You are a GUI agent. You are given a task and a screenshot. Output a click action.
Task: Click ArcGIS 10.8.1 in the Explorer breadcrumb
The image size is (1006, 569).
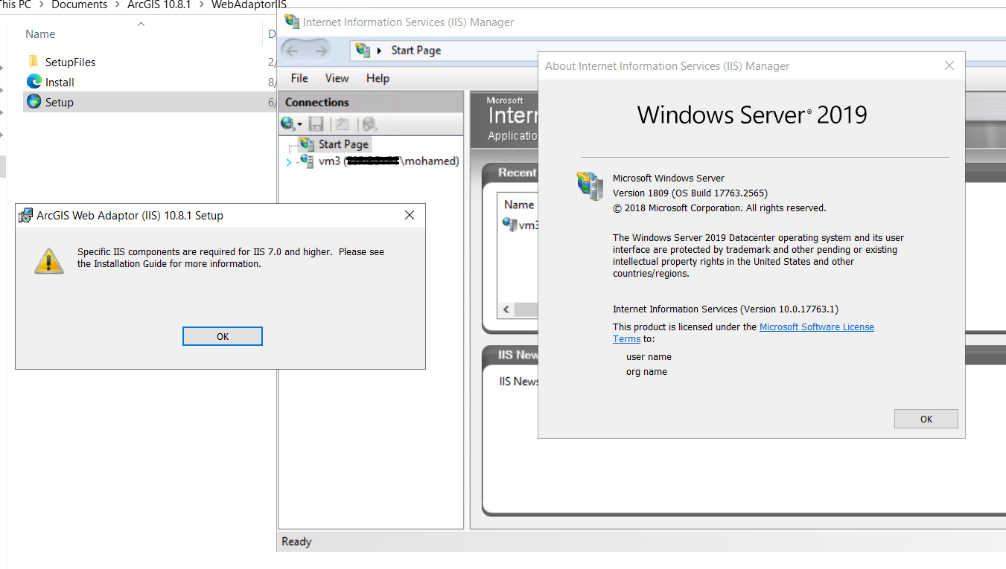[x=159, y=5]
